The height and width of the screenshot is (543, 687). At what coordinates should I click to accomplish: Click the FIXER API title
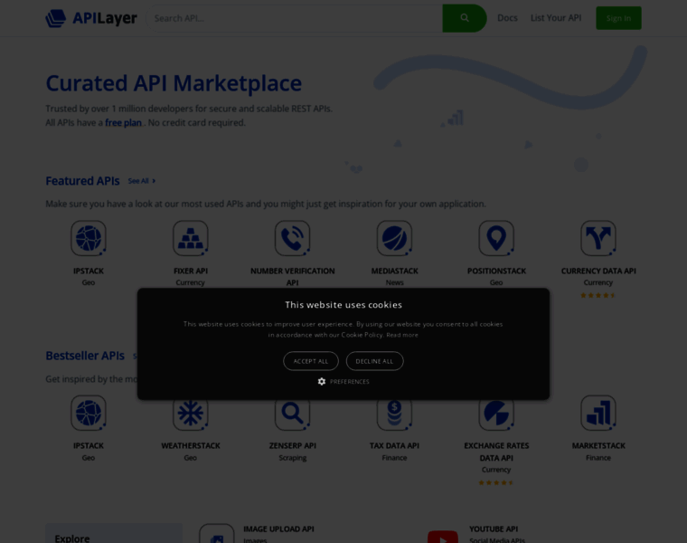pos(191,271)
